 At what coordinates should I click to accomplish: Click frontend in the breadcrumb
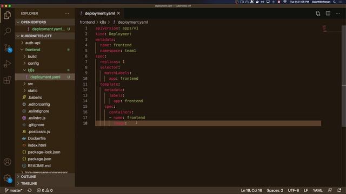pyautogui.click(x=87, y=22)
